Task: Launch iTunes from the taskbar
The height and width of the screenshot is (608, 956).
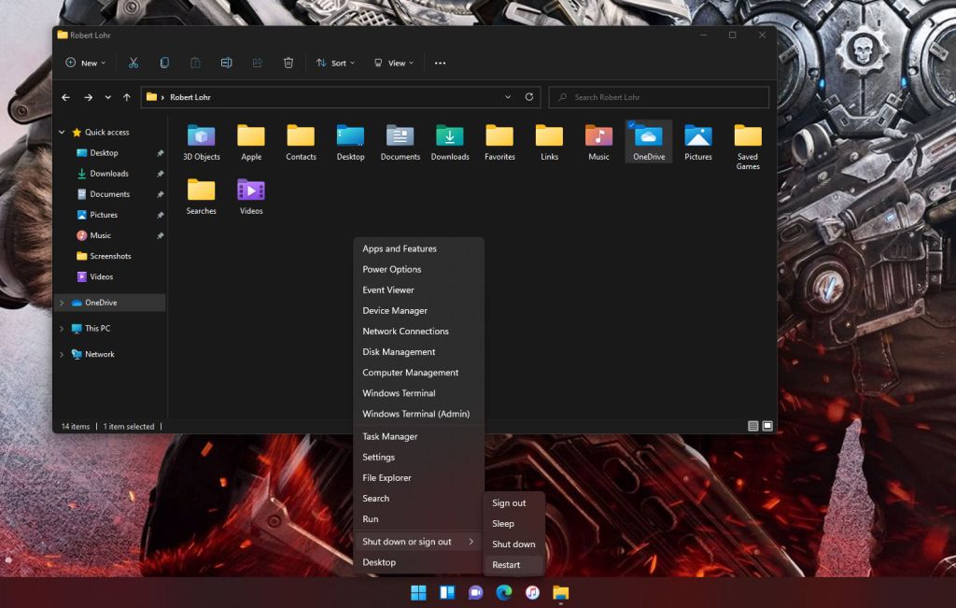Action: tap(532, 593)
